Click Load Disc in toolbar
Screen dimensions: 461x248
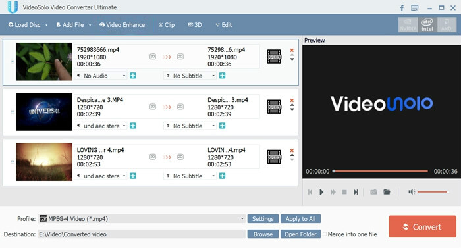[x=24, y=25]
